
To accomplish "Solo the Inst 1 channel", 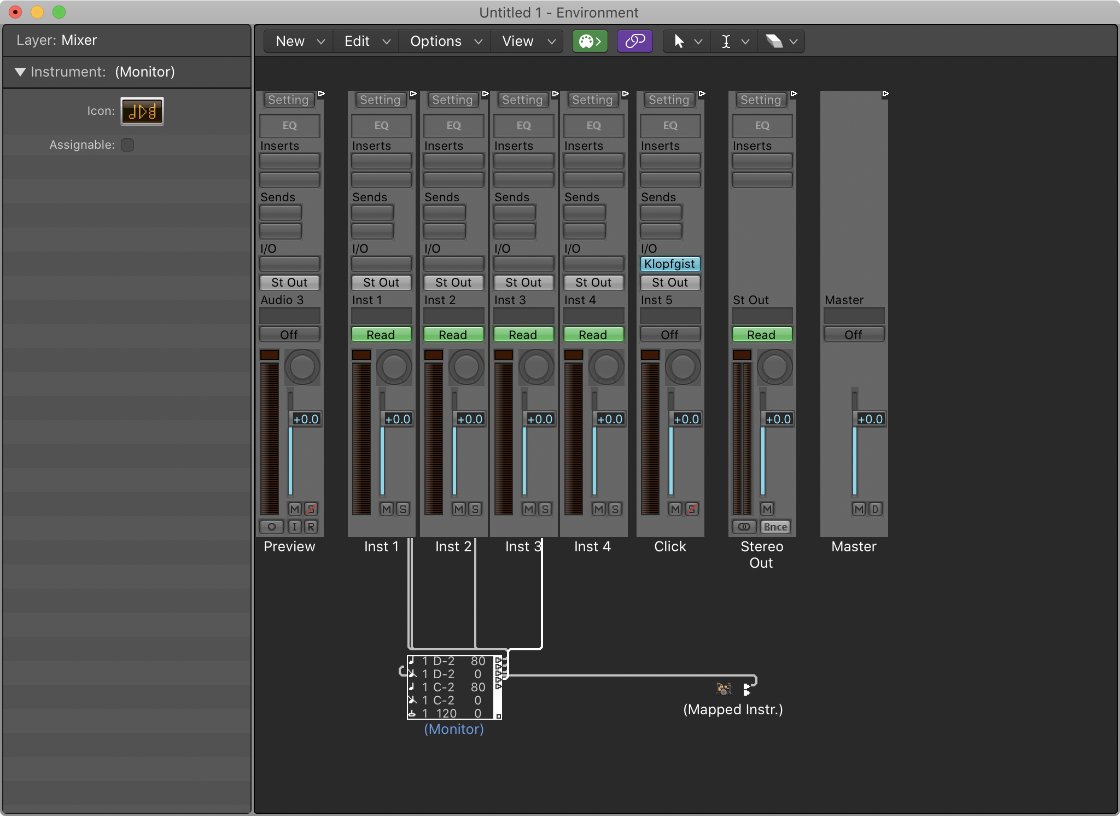I will tap(403, 509).
